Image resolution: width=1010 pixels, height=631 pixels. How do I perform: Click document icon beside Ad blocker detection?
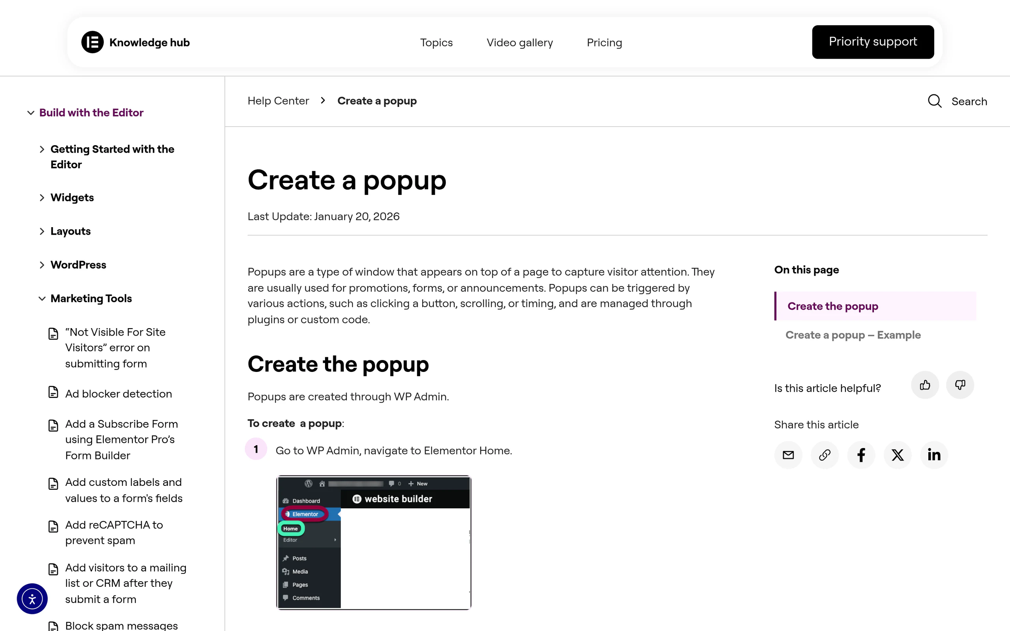pos(53,392)
